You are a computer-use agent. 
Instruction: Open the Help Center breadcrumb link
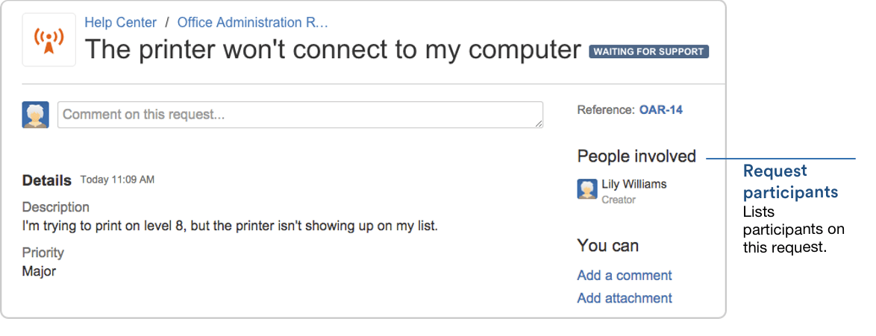tap(121, 23)
